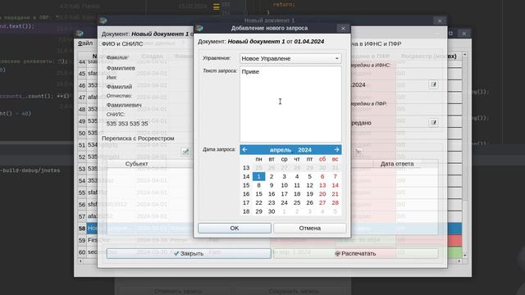This screenshot has width=525, height=295.
Task: Click scrollbar up arrow in main table
Action: (465, 55)
